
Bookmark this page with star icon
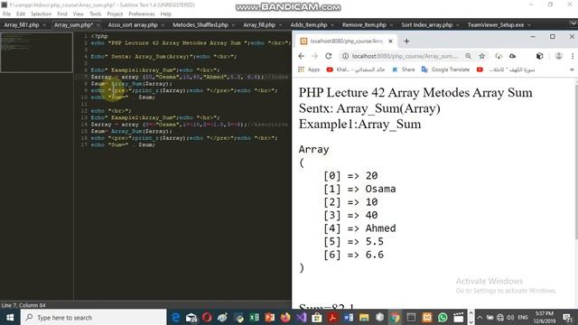[481, 56]
